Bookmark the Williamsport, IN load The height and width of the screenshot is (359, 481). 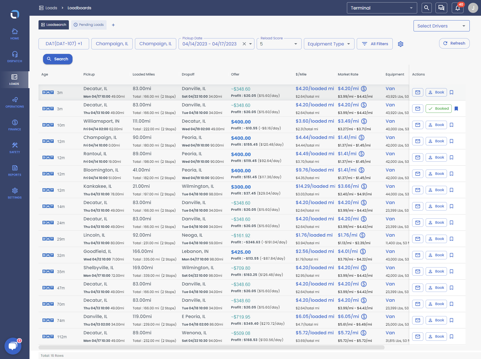(x=451, y=125)
